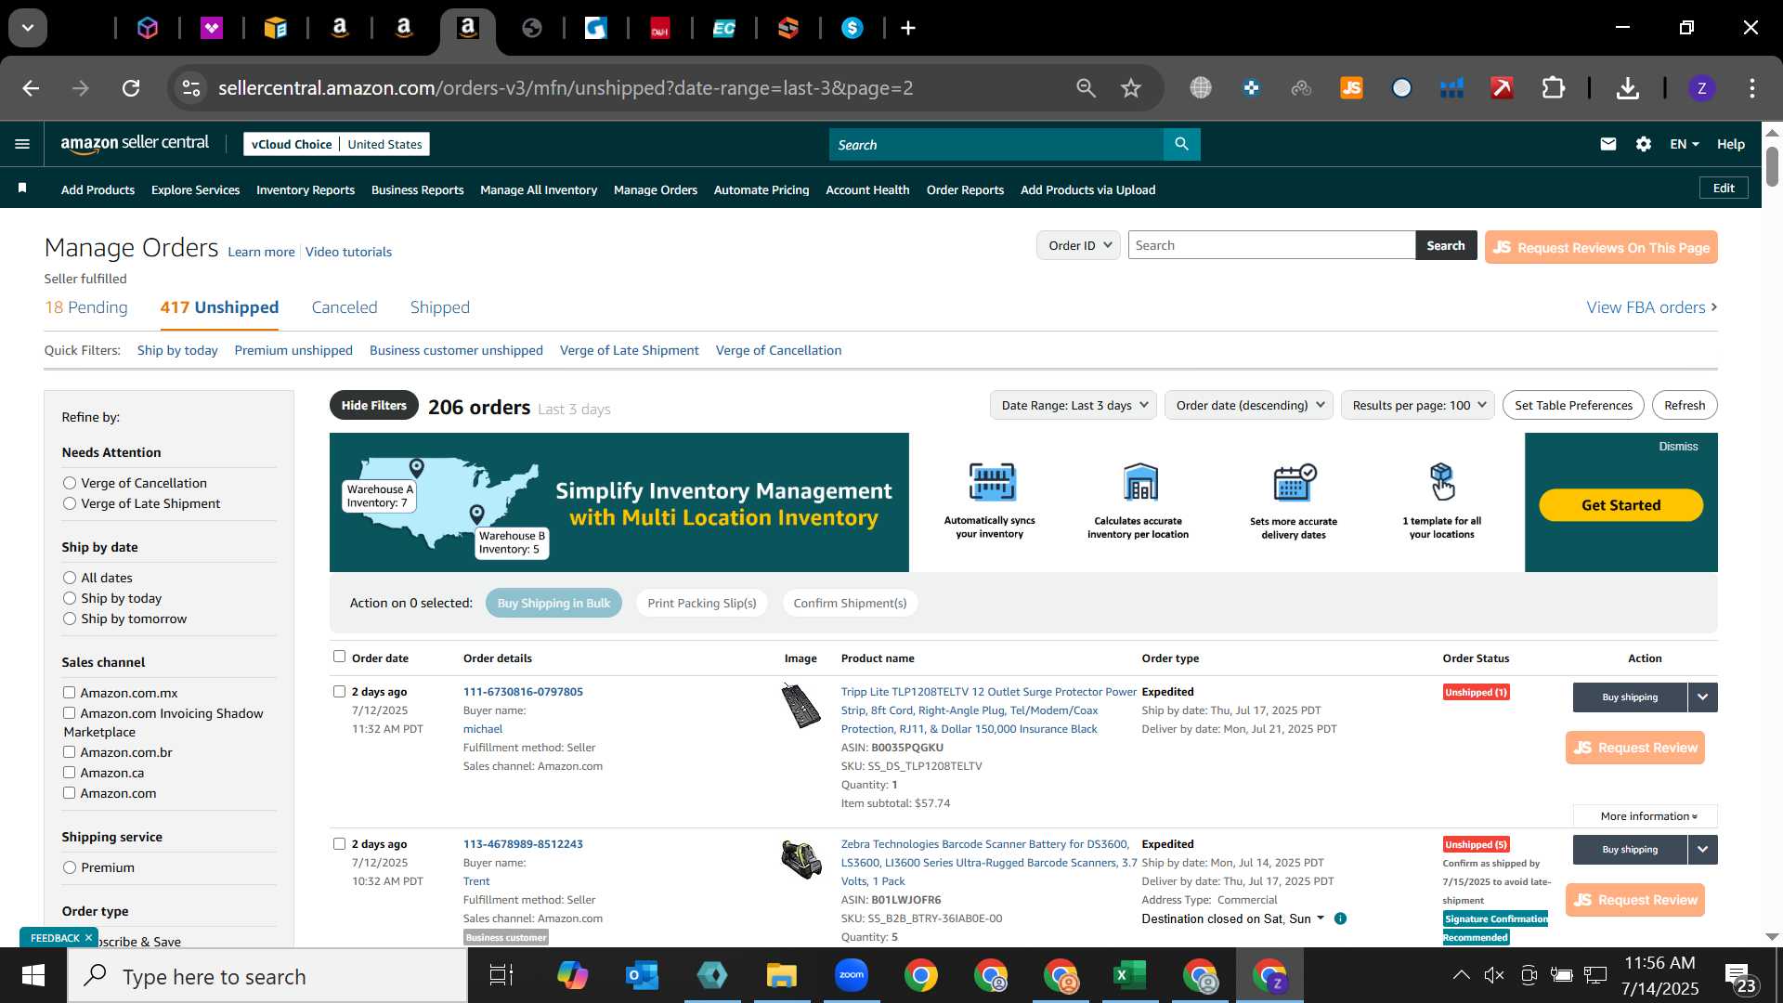The height and width of the screenshot is (1003, 1783).
Task: Dismiss the Multi Location Inventory banner
Action: [x=1678, y=447]
